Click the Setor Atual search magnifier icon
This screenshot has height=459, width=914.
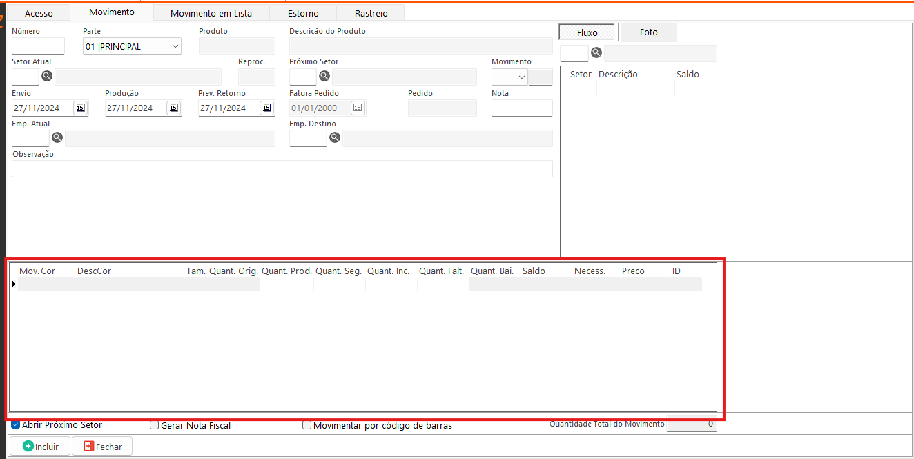(47, 77)
